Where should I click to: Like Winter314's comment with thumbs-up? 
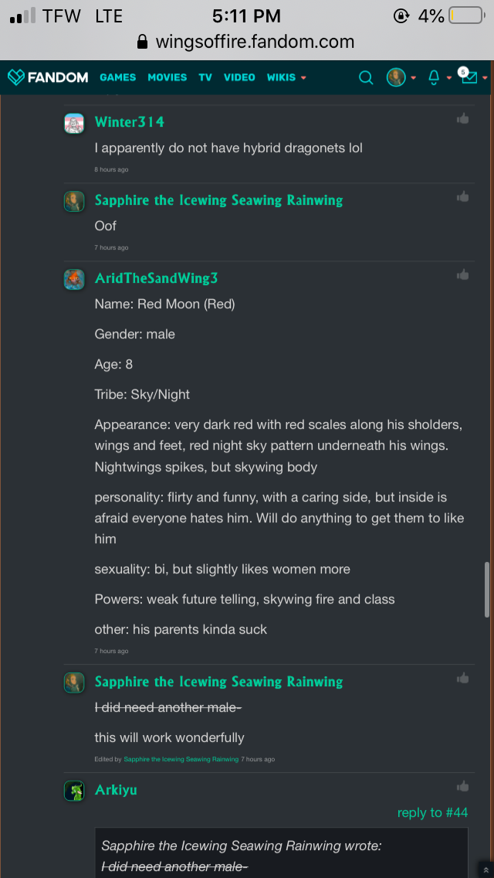462,118
